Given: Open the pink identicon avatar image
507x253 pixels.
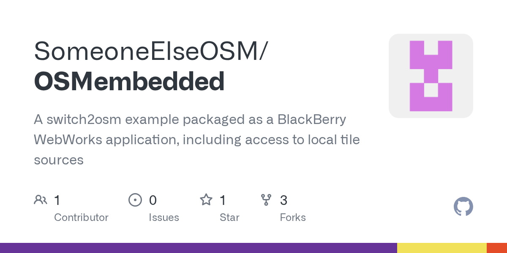Looking at the screenshot, I should [431, 76].
